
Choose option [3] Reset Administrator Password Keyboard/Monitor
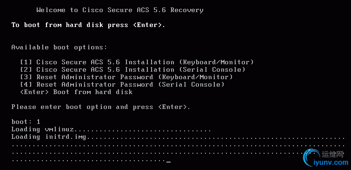point(126,77)
